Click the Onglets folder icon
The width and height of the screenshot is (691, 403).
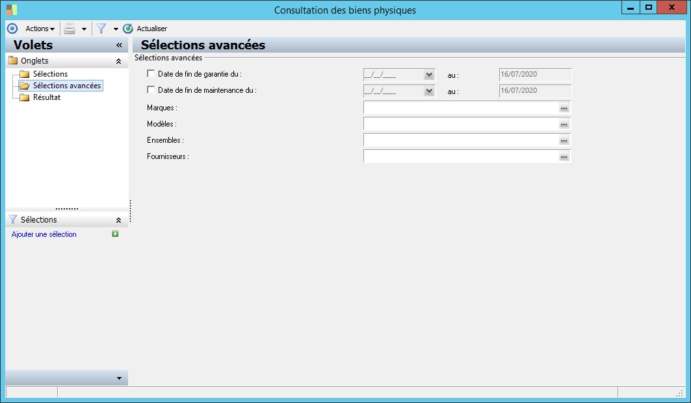[x=13, y=60]
